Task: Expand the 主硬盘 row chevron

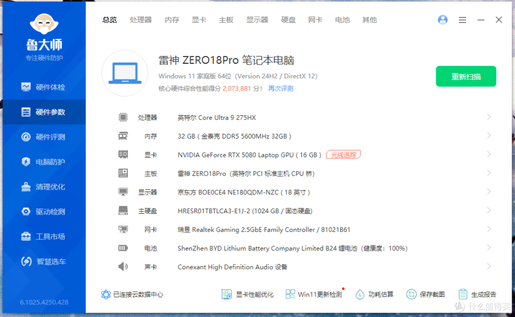Action: coord(489,210)
